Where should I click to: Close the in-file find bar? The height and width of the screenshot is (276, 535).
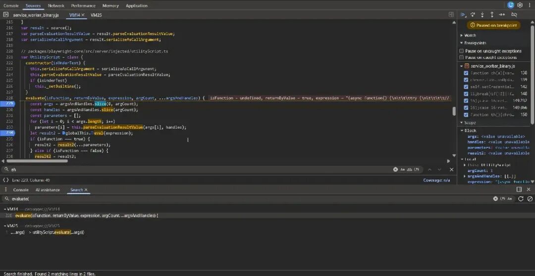click(x=451, y=169)
